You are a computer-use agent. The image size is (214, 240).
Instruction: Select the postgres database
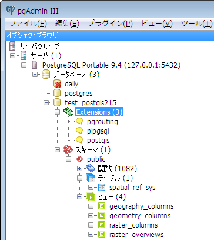tap(79, 94)
